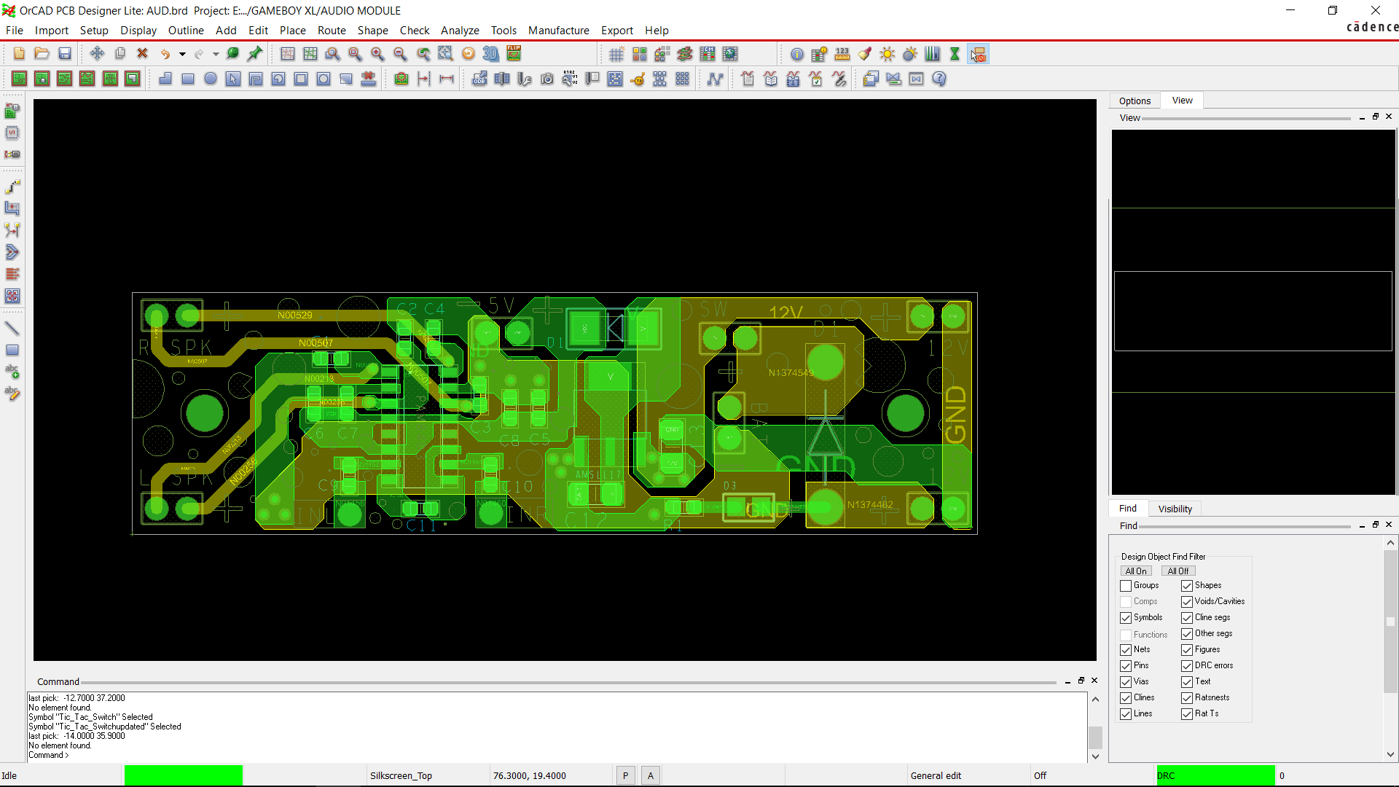Uncheck the Vias checkbox
Image resolution: width=1399 pixels, height=787 pixels.
(x=1126, y=682)
